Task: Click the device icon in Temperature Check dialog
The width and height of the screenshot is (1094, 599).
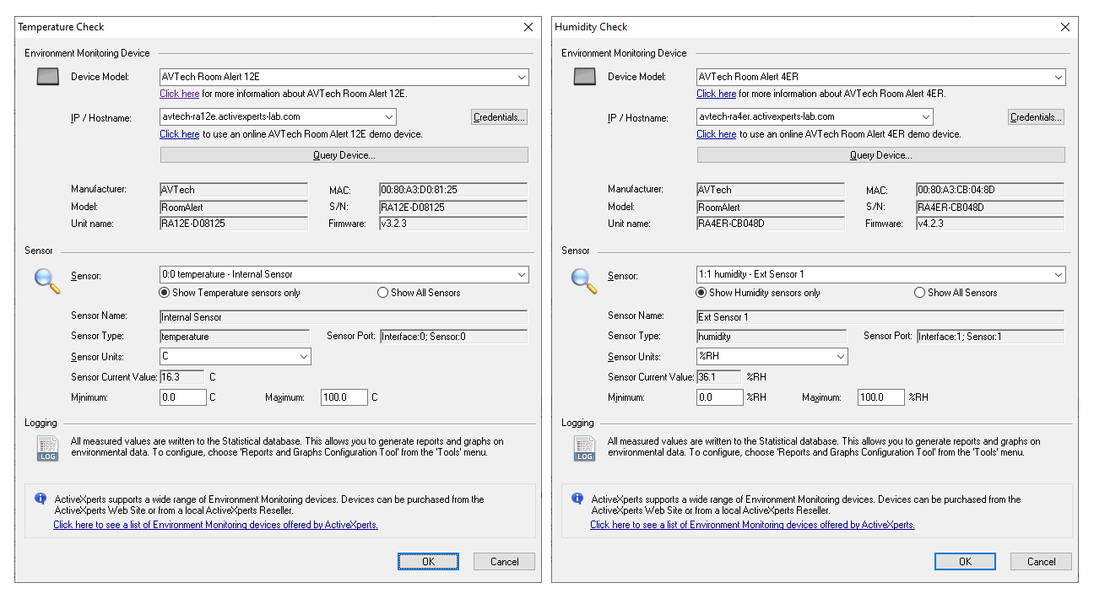Action: click(x=48, y=78)
